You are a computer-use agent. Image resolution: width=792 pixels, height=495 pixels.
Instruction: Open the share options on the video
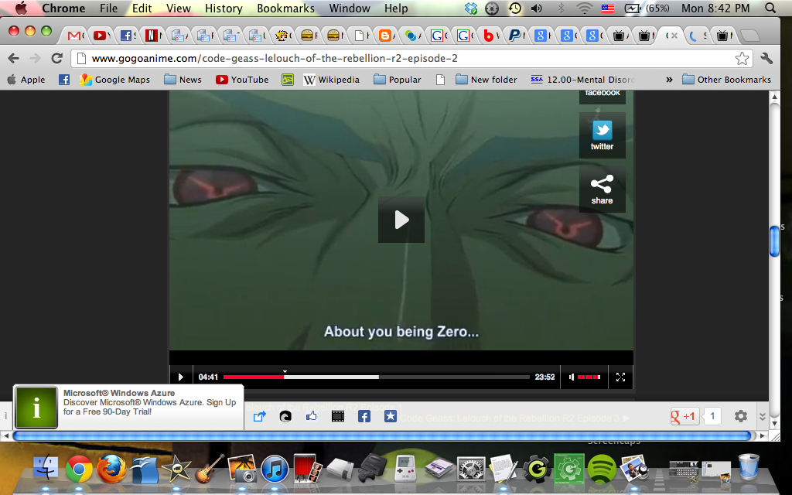[x=602, y=189]
